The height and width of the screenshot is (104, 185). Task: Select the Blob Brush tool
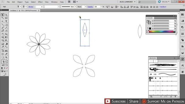tap(3, 31)
